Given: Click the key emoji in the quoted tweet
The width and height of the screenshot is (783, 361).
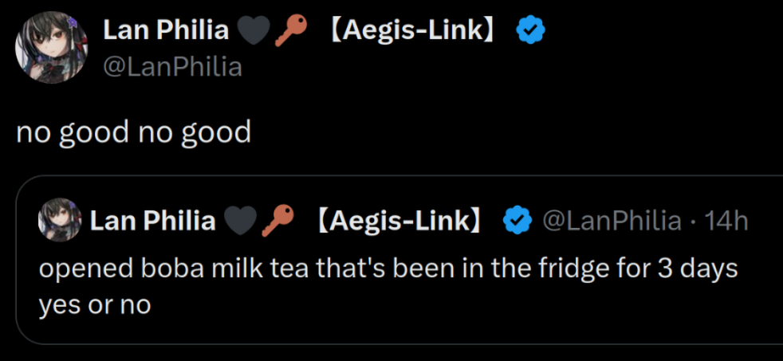Looking at the screenshot, I should point(277,219).
